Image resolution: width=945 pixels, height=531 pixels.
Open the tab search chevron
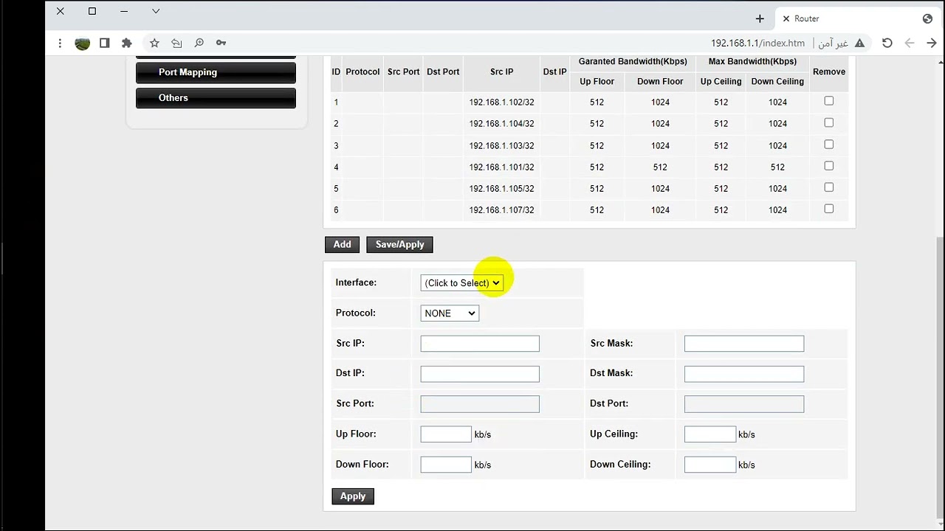point(156,11)
